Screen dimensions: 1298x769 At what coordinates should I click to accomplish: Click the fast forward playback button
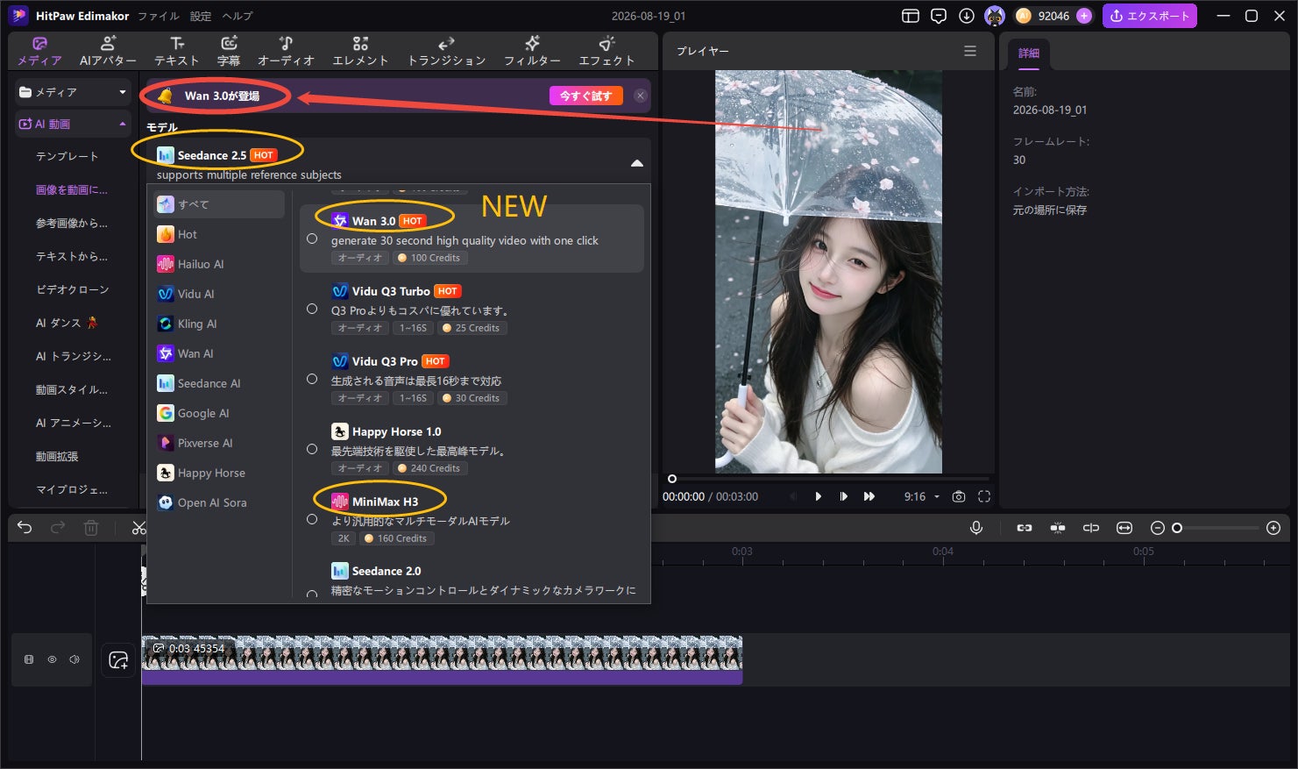click(869, 496)
